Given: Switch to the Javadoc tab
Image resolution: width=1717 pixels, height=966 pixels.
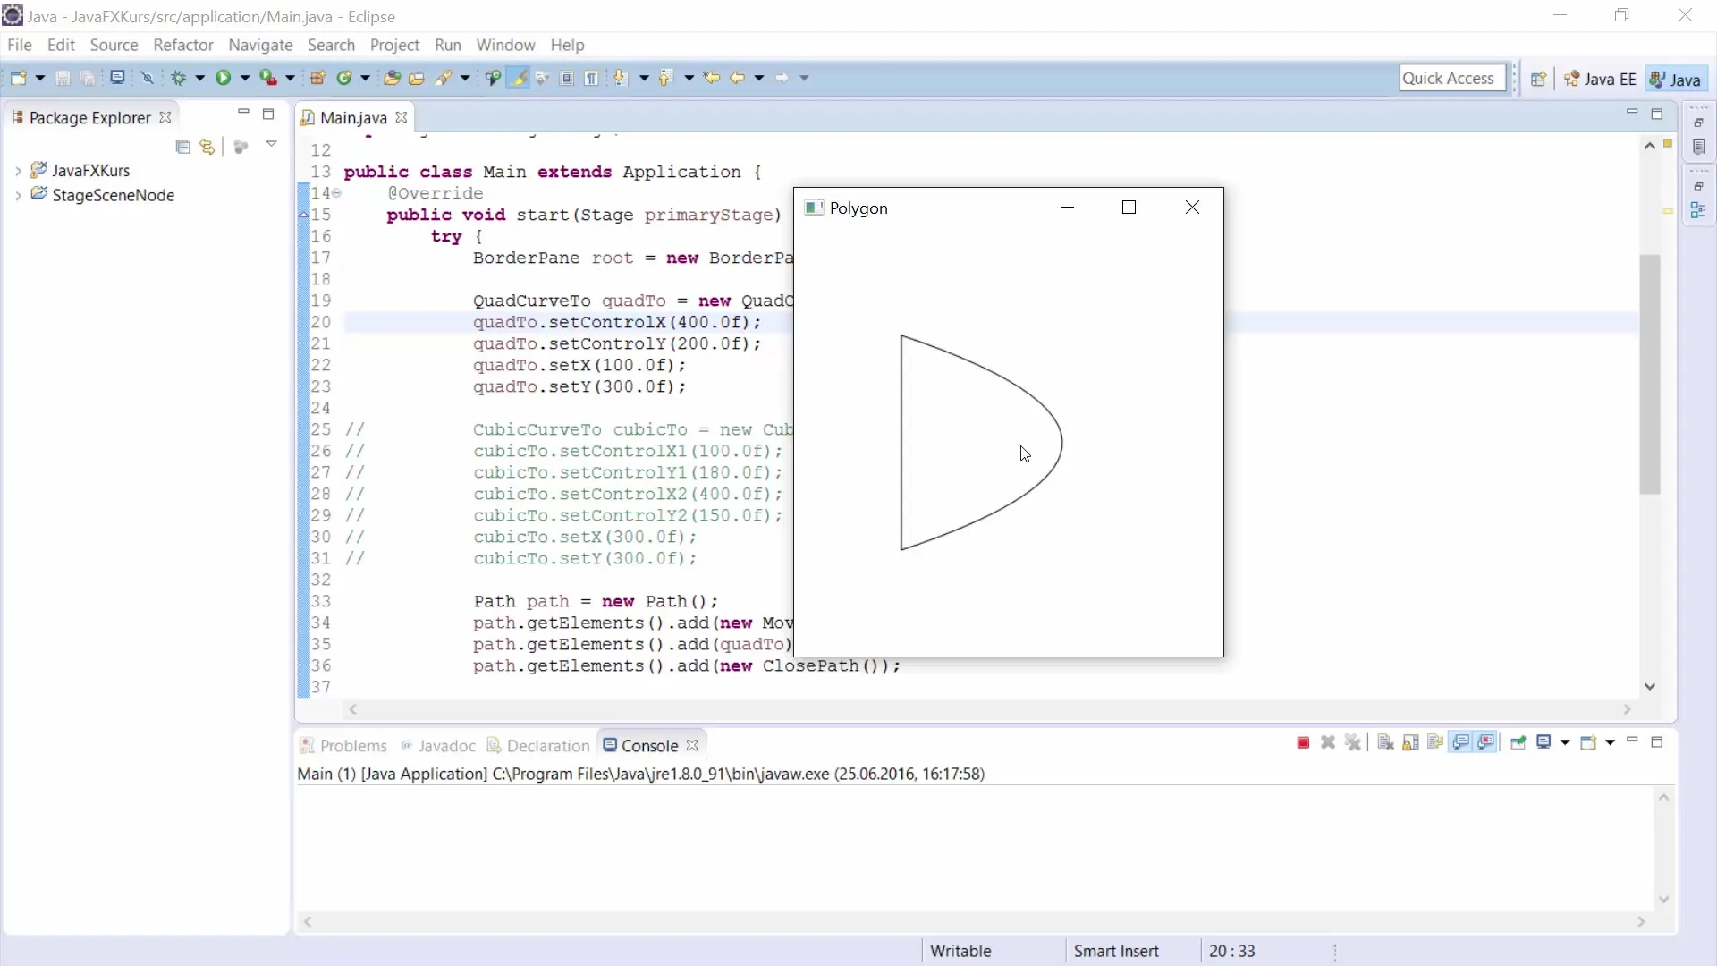Looking at the screenshot, I should pyautogui.click(x=438, y=745).
